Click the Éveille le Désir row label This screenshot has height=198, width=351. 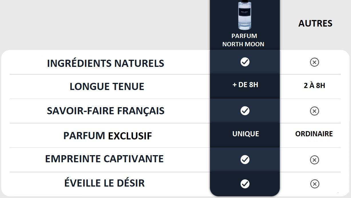click(x=104, y=183)
